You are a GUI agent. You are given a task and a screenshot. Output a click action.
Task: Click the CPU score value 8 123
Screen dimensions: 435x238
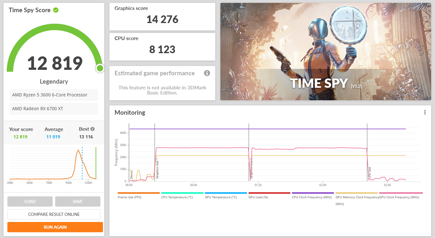click(162, 49)
